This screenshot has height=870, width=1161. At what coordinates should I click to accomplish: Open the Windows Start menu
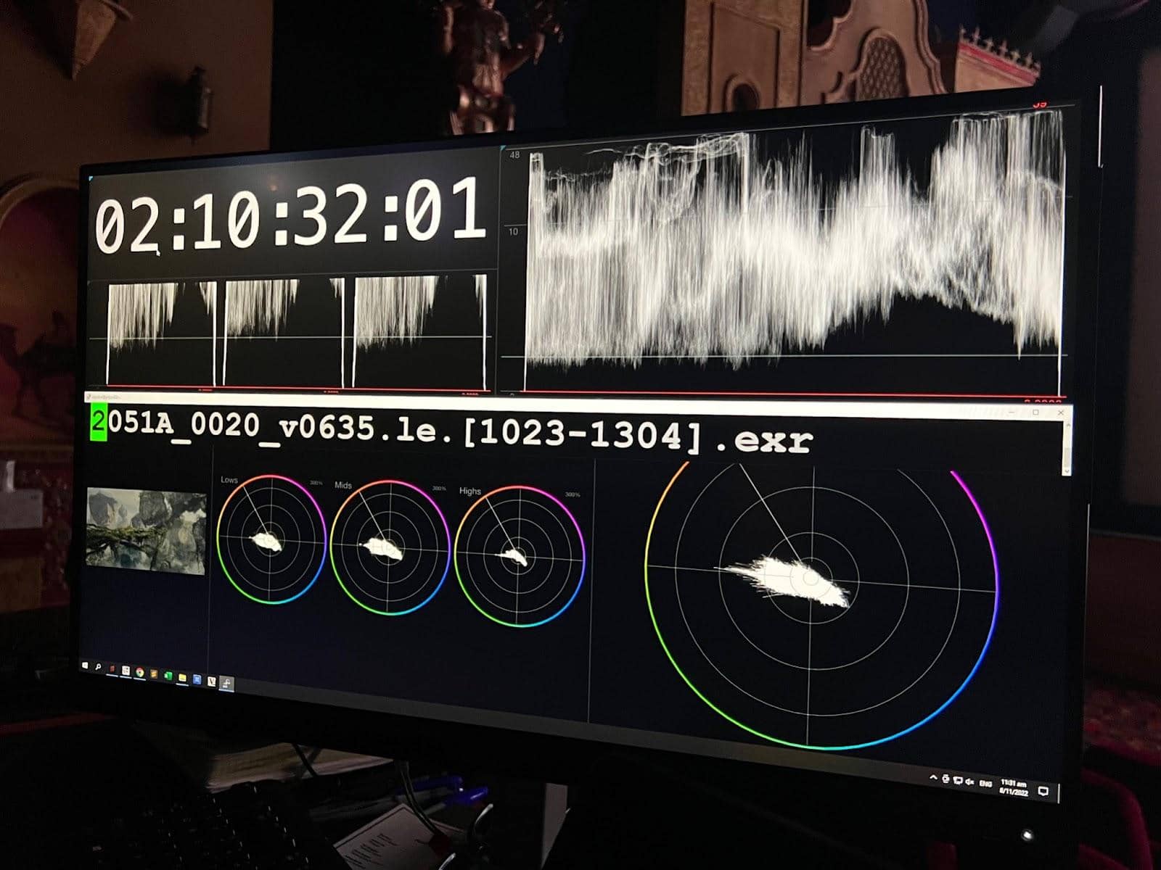85,666
